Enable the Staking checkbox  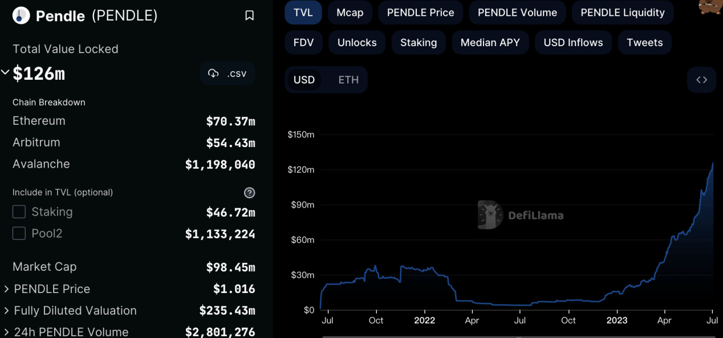(19, 211)
